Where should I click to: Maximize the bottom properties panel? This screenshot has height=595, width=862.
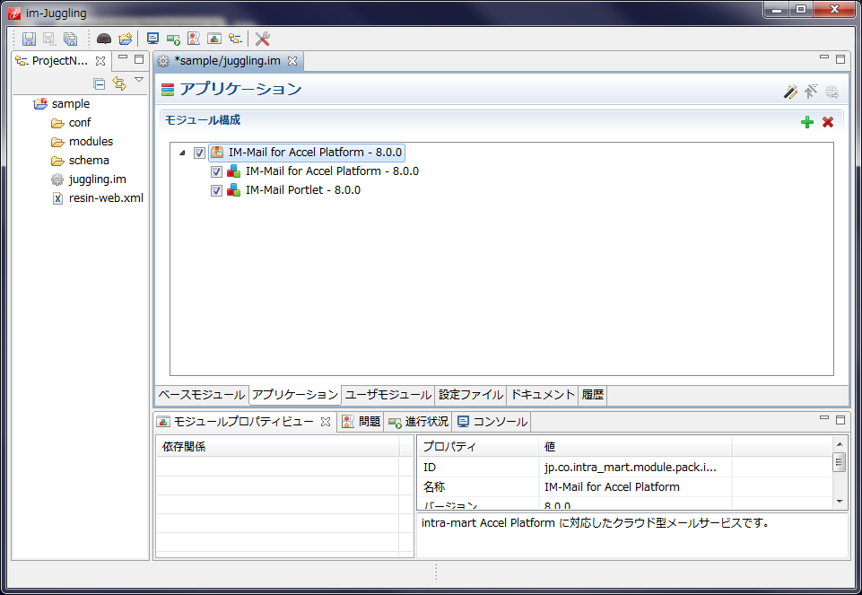click(840, 420)
